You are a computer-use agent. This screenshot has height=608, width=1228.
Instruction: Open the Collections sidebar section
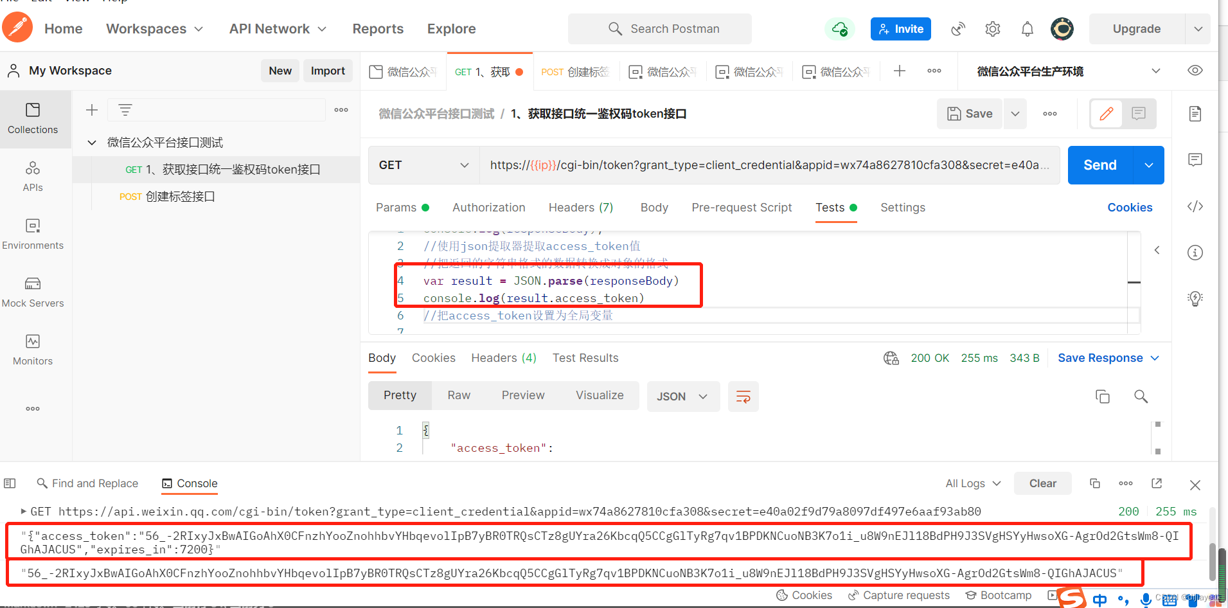click(x=33, y=119)
